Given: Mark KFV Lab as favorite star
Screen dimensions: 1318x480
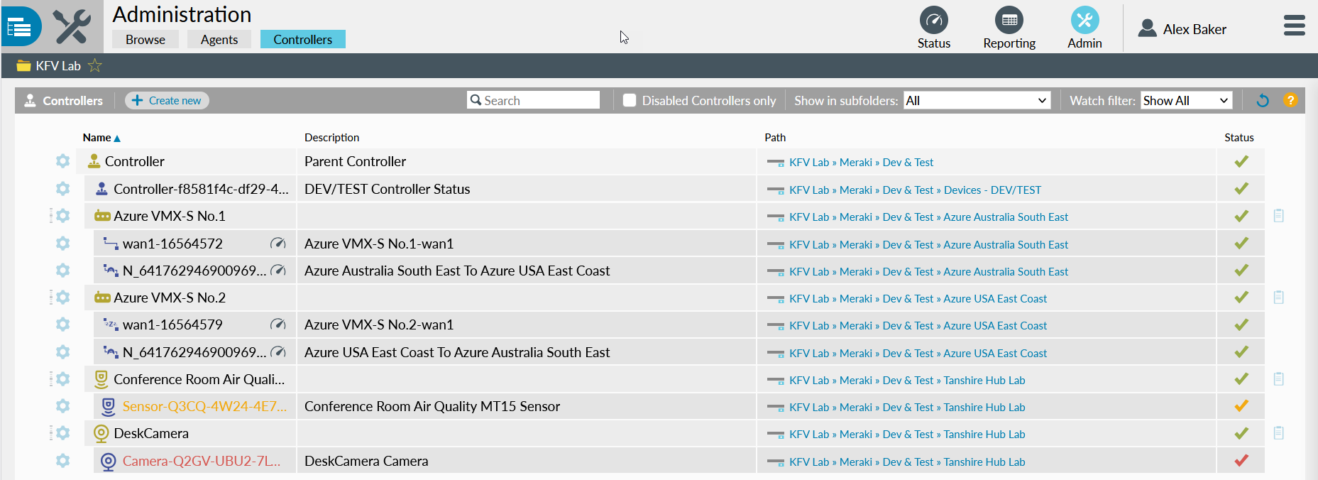Looking at the screenshot, I should click(x=95, y=66).
